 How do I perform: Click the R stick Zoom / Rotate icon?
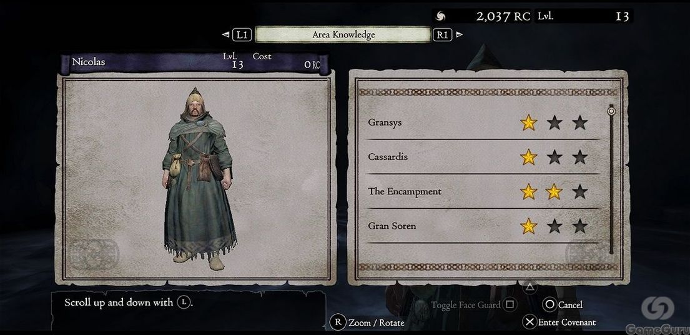click(x=338, y=322)
